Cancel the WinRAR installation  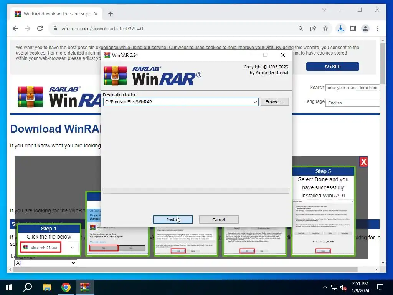pyautogui.click(x=218, y=219)
